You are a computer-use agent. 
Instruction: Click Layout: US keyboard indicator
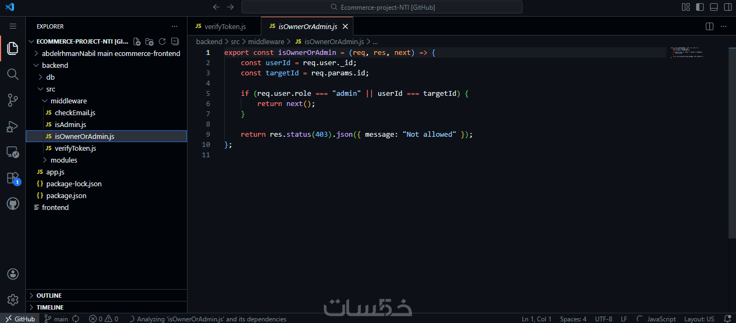coord(699,319)
